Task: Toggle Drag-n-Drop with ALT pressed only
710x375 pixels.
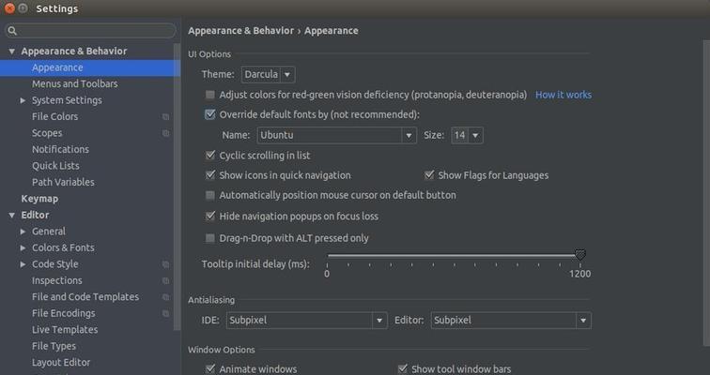Action: click(210, 238)
